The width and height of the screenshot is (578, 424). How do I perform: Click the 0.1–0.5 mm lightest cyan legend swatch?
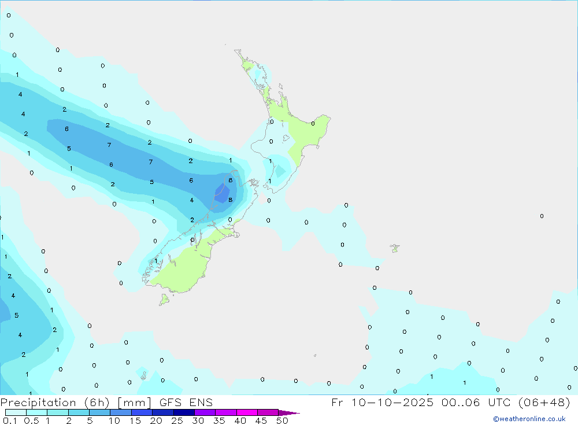tap(16, 412)
